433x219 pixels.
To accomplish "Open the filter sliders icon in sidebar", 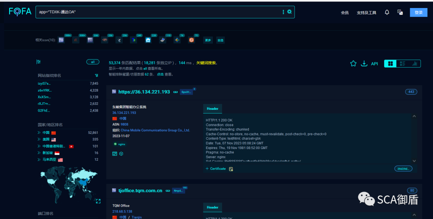I will point(38,62).
